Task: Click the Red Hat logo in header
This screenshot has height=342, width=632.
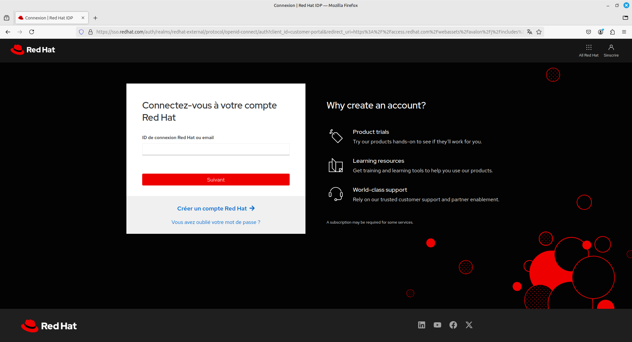Action: pyautogui.click(x=33, y=50)
